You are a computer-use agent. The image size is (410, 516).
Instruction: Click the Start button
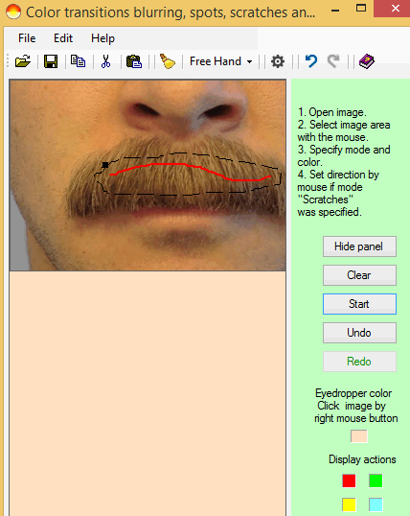pyautogui.click(x=359, y=304)
